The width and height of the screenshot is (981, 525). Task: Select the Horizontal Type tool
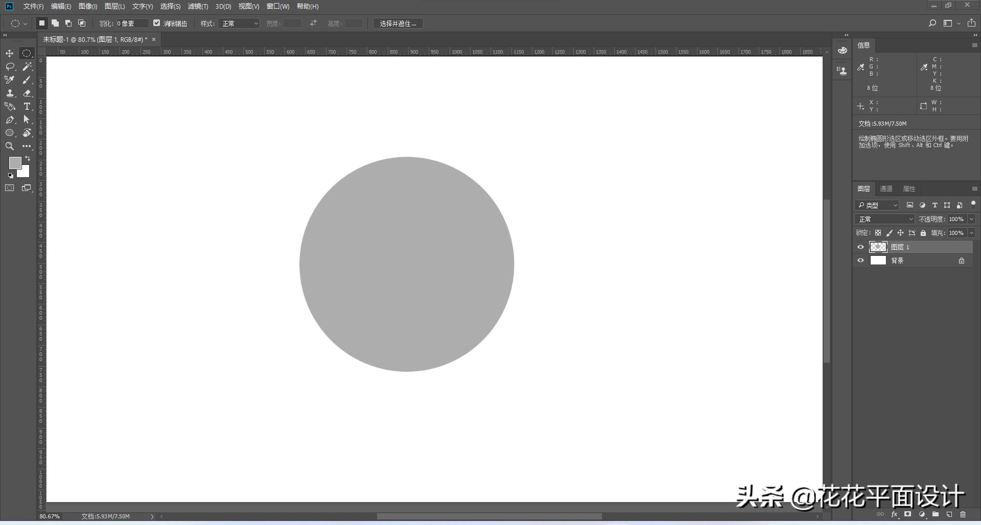[x=27, y=107]
